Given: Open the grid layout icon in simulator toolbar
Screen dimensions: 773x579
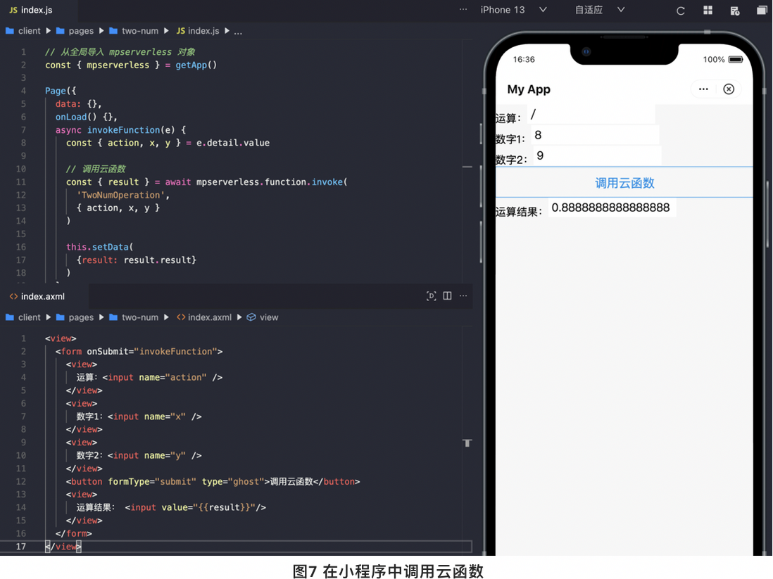Looking at the screenshot, I should pos(708,11).
